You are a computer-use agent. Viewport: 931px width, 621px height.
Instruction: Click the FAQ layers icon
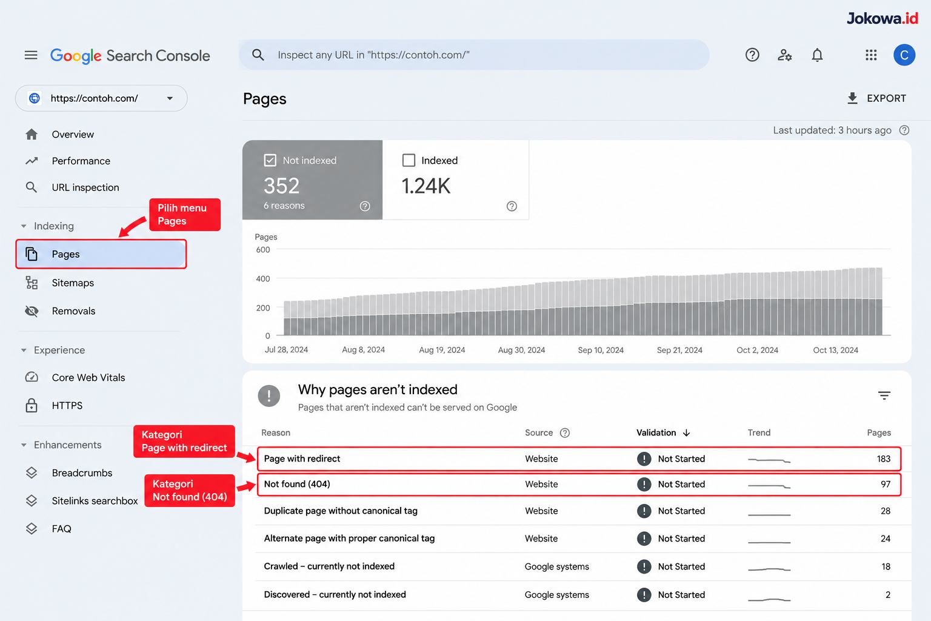32,528
